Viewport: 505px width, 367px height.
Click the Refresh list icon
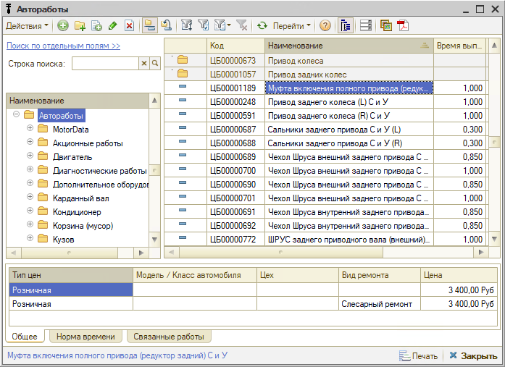tap(262, 25)
